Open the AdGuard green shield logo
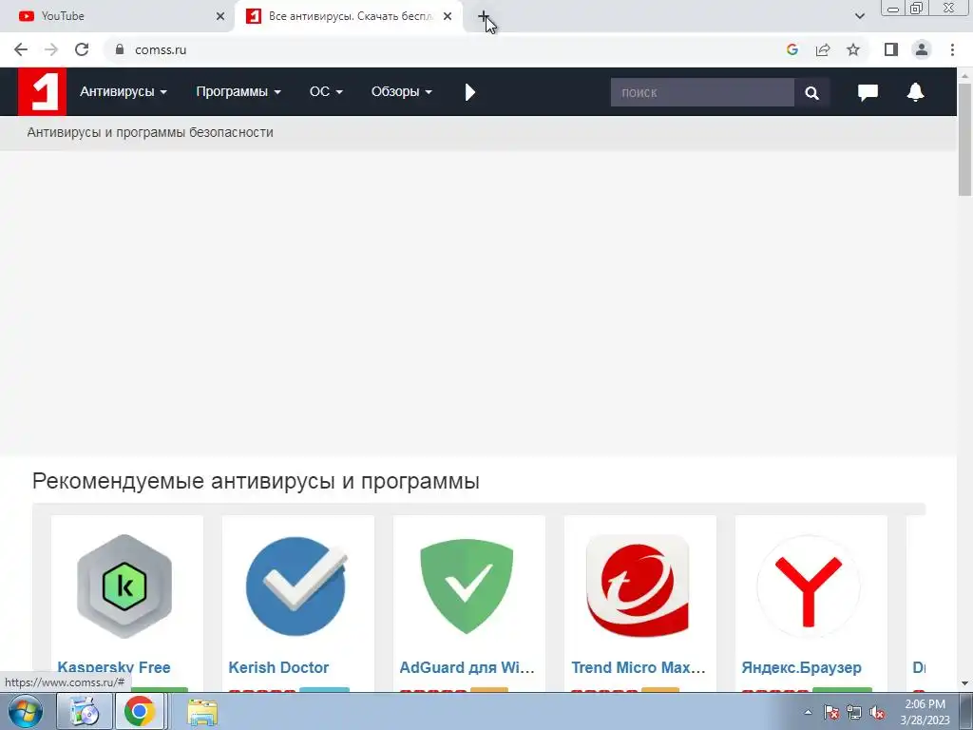The image size is (973, 730). [x=467, y=586]
